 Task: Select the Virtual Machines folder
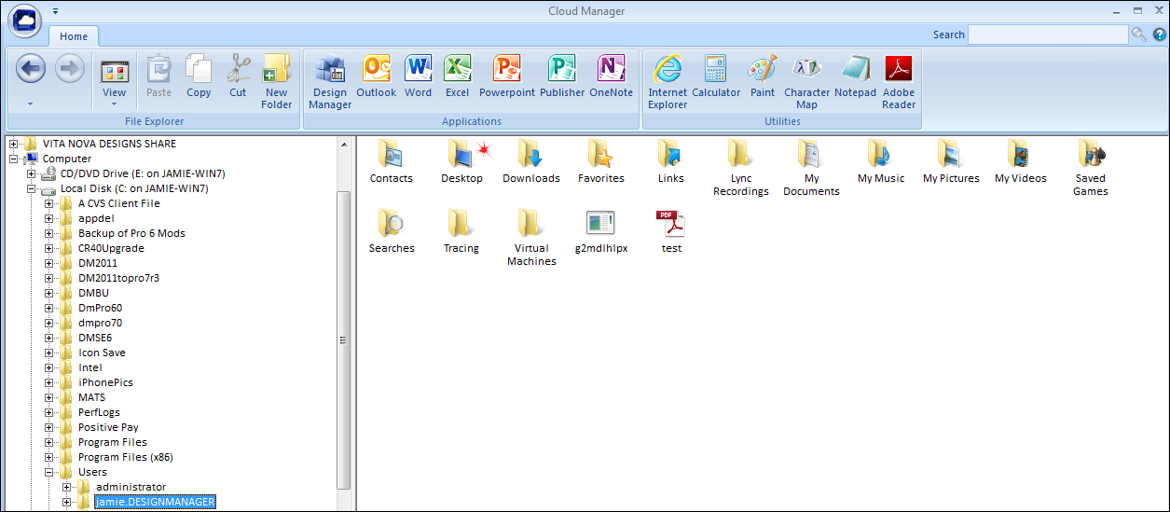tap(531, 238)
